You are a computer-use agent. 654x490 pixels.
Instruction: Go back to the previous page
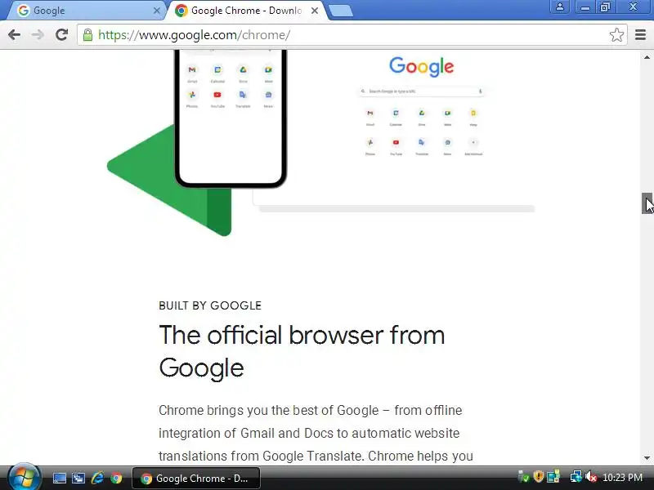click(x=14, y=35)
